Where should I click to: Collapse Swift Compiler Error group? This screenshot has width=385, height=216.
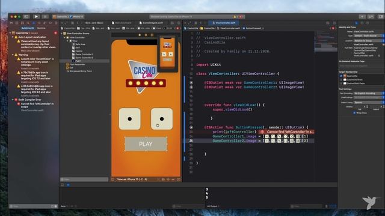[x=13, y=100]
